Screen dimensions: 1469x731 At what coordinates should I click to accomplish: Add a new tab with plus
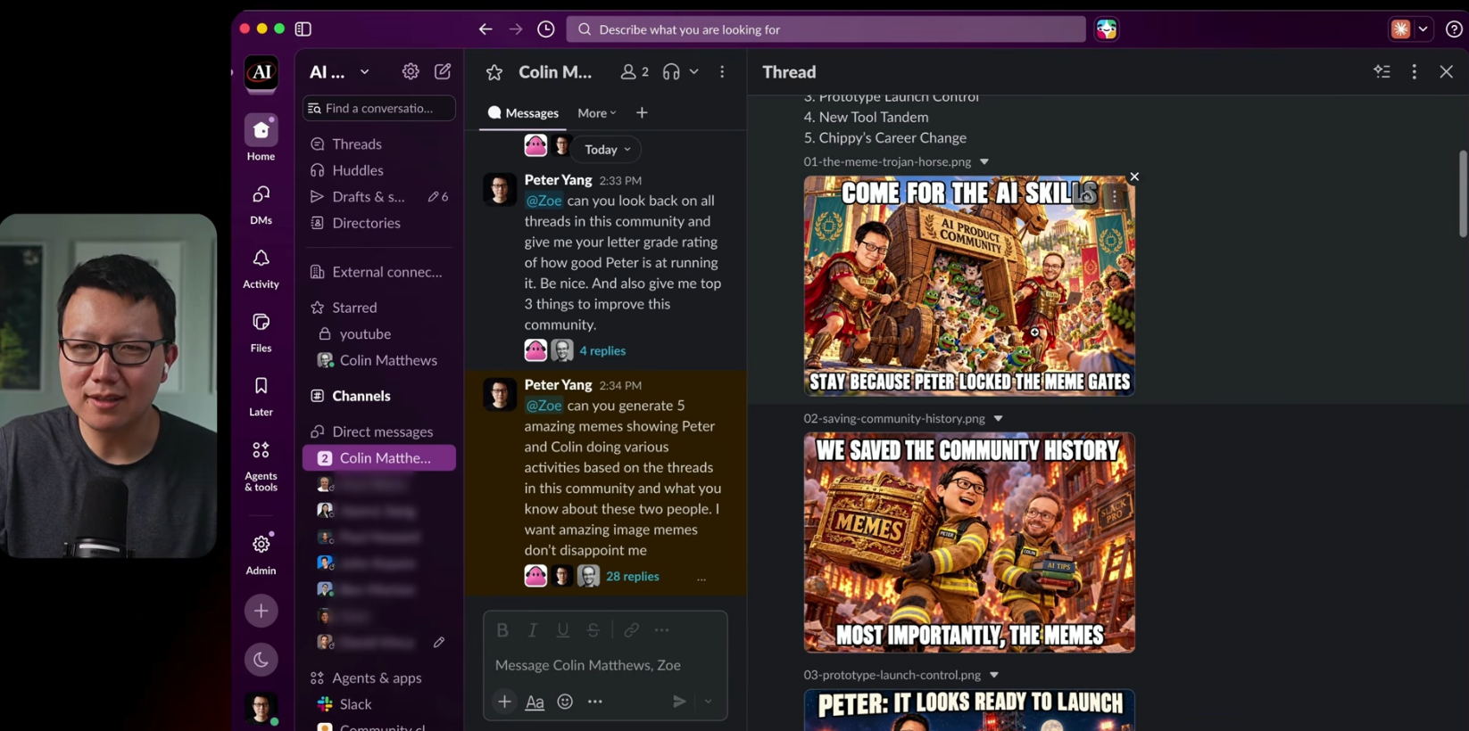642,113
